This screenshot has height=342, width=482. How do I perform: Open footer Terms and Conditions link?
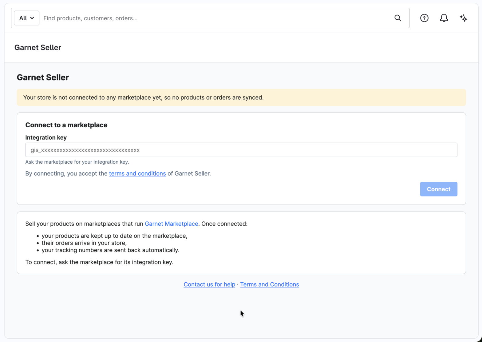point(270,284)
